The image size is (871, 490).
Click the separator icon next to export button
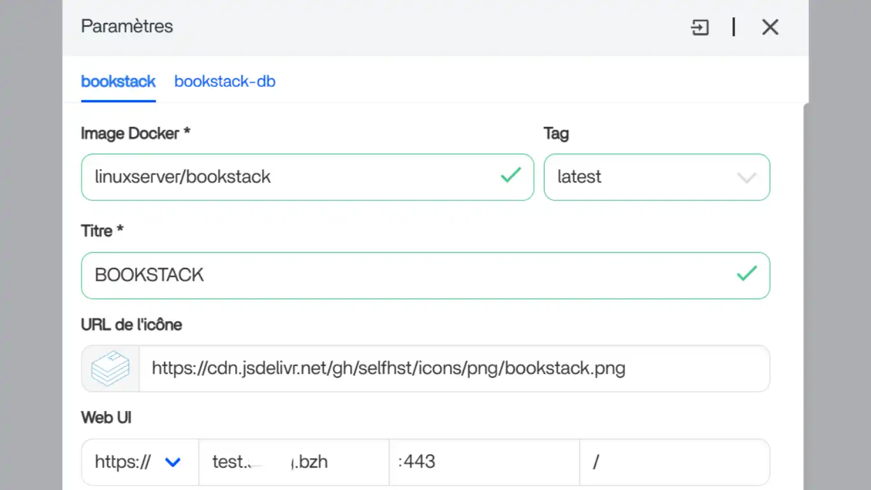pos(733,27)
